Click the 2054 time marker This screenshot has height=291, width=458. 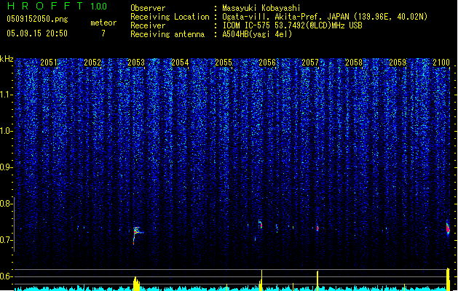tap(180, 63)
